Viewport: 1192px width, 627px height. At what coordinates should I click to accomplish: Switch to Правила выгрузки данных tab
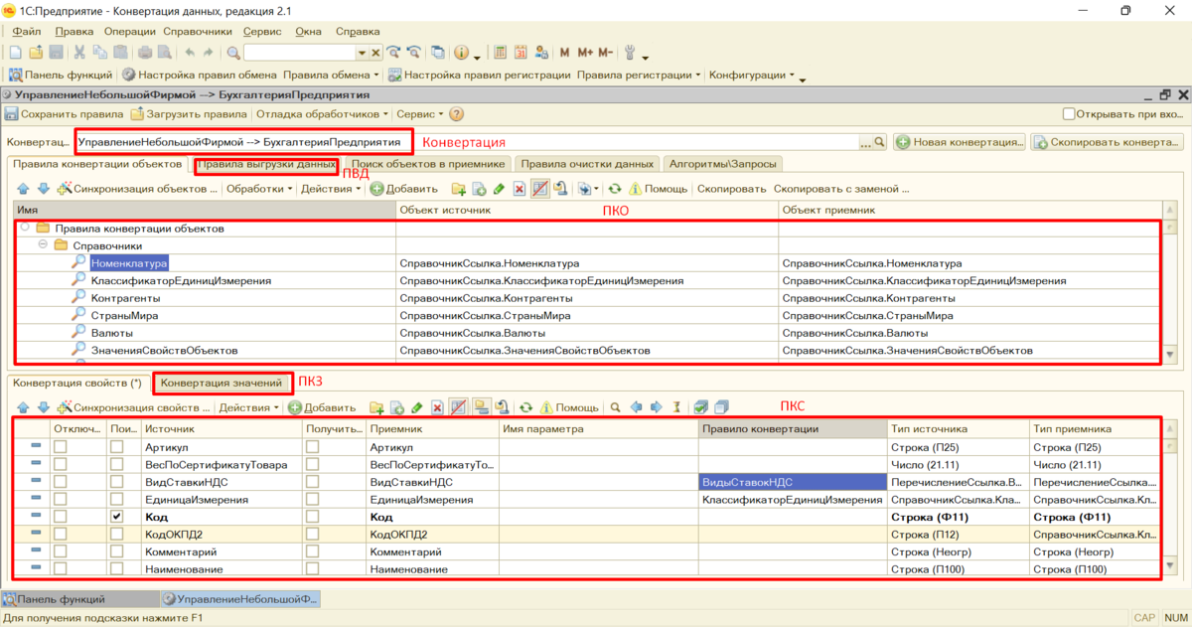point(266,164)
